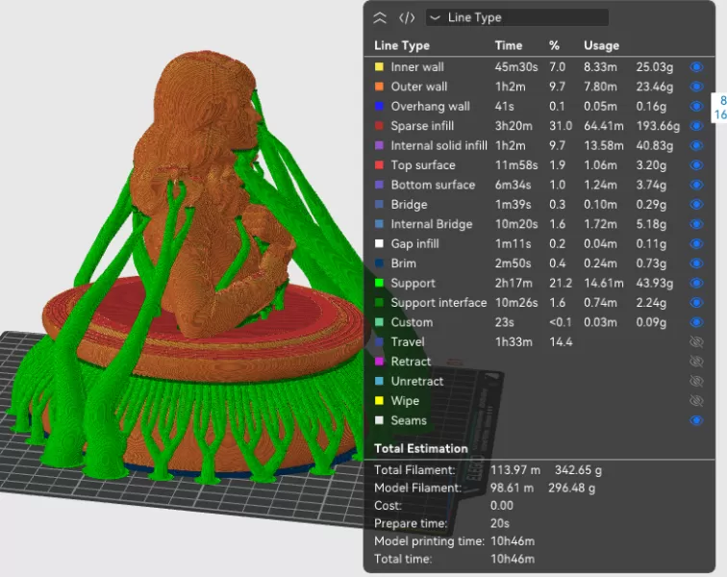This screenshot has width=727, height=577.
Task: Toggle Seams visibility eye icon
Action: pos(697,420)
